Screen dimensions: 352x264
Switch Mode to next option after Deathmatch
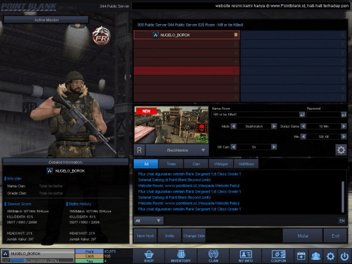(274, 126)
